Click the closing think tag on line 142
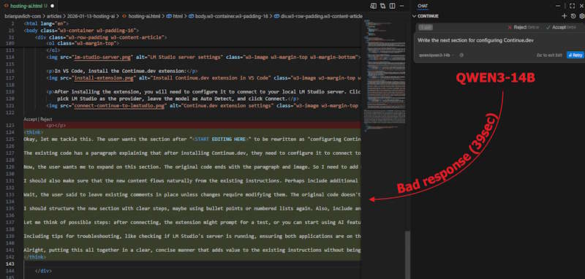Screen dimensions: 585x279 tap(34, 257)
